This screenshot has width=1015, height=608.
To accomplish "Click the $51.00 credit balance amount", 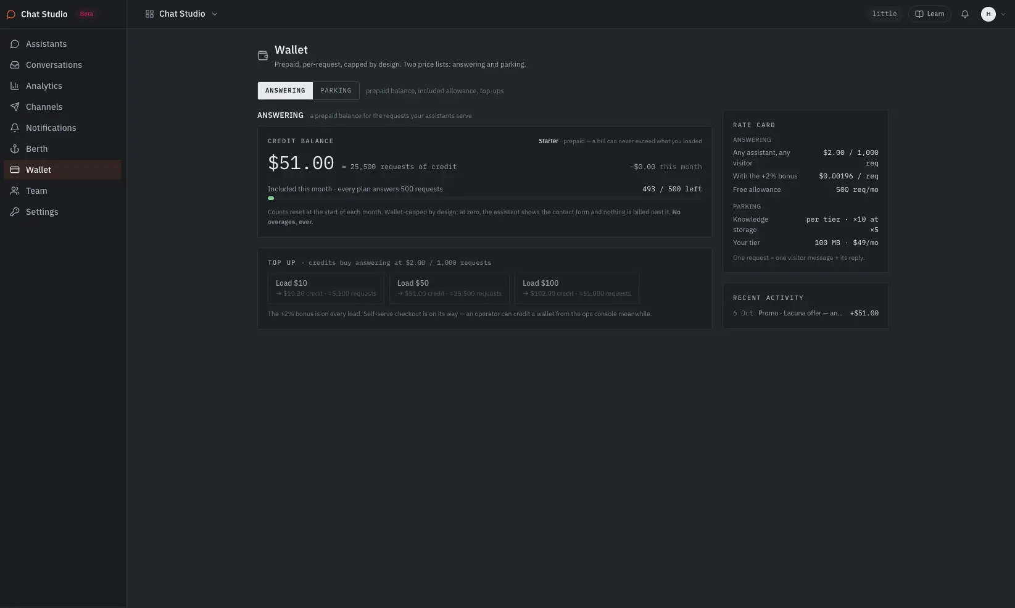I will point(301,163).
